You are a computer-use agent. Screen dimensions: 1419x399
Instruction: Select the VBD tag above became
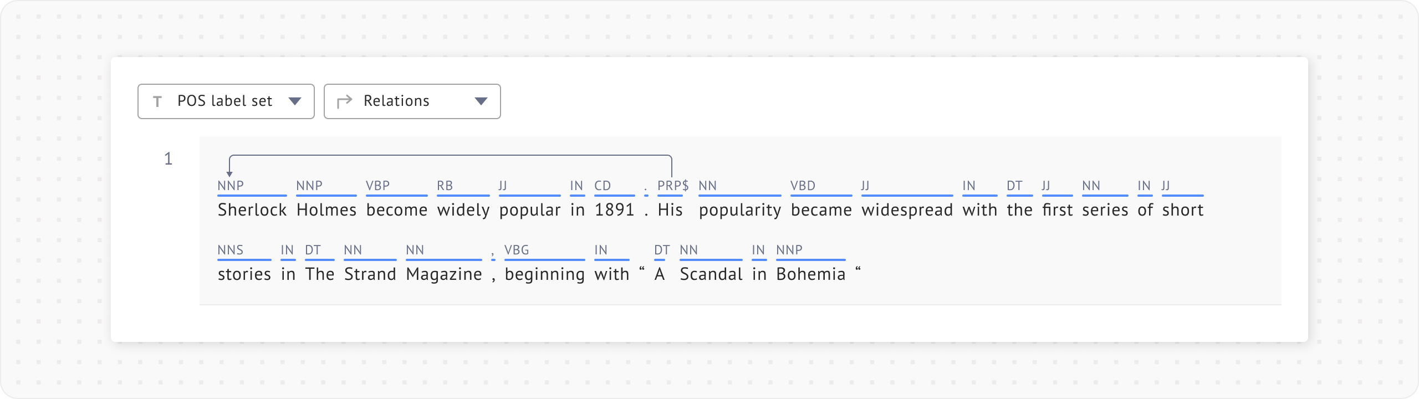pyautogui.click(x=803, y=186)
